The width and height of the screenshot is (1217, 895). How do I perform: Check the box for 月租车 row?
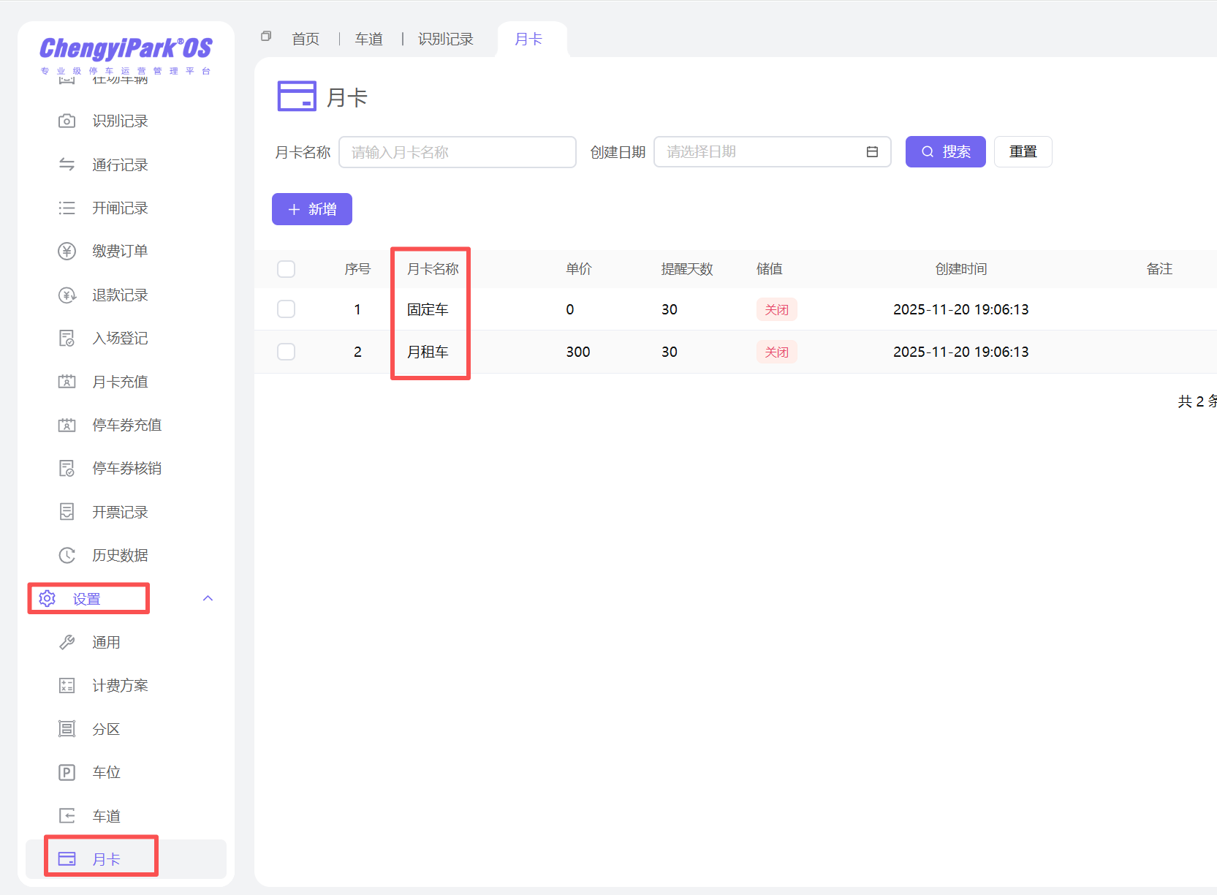click(x=286, y=352)
